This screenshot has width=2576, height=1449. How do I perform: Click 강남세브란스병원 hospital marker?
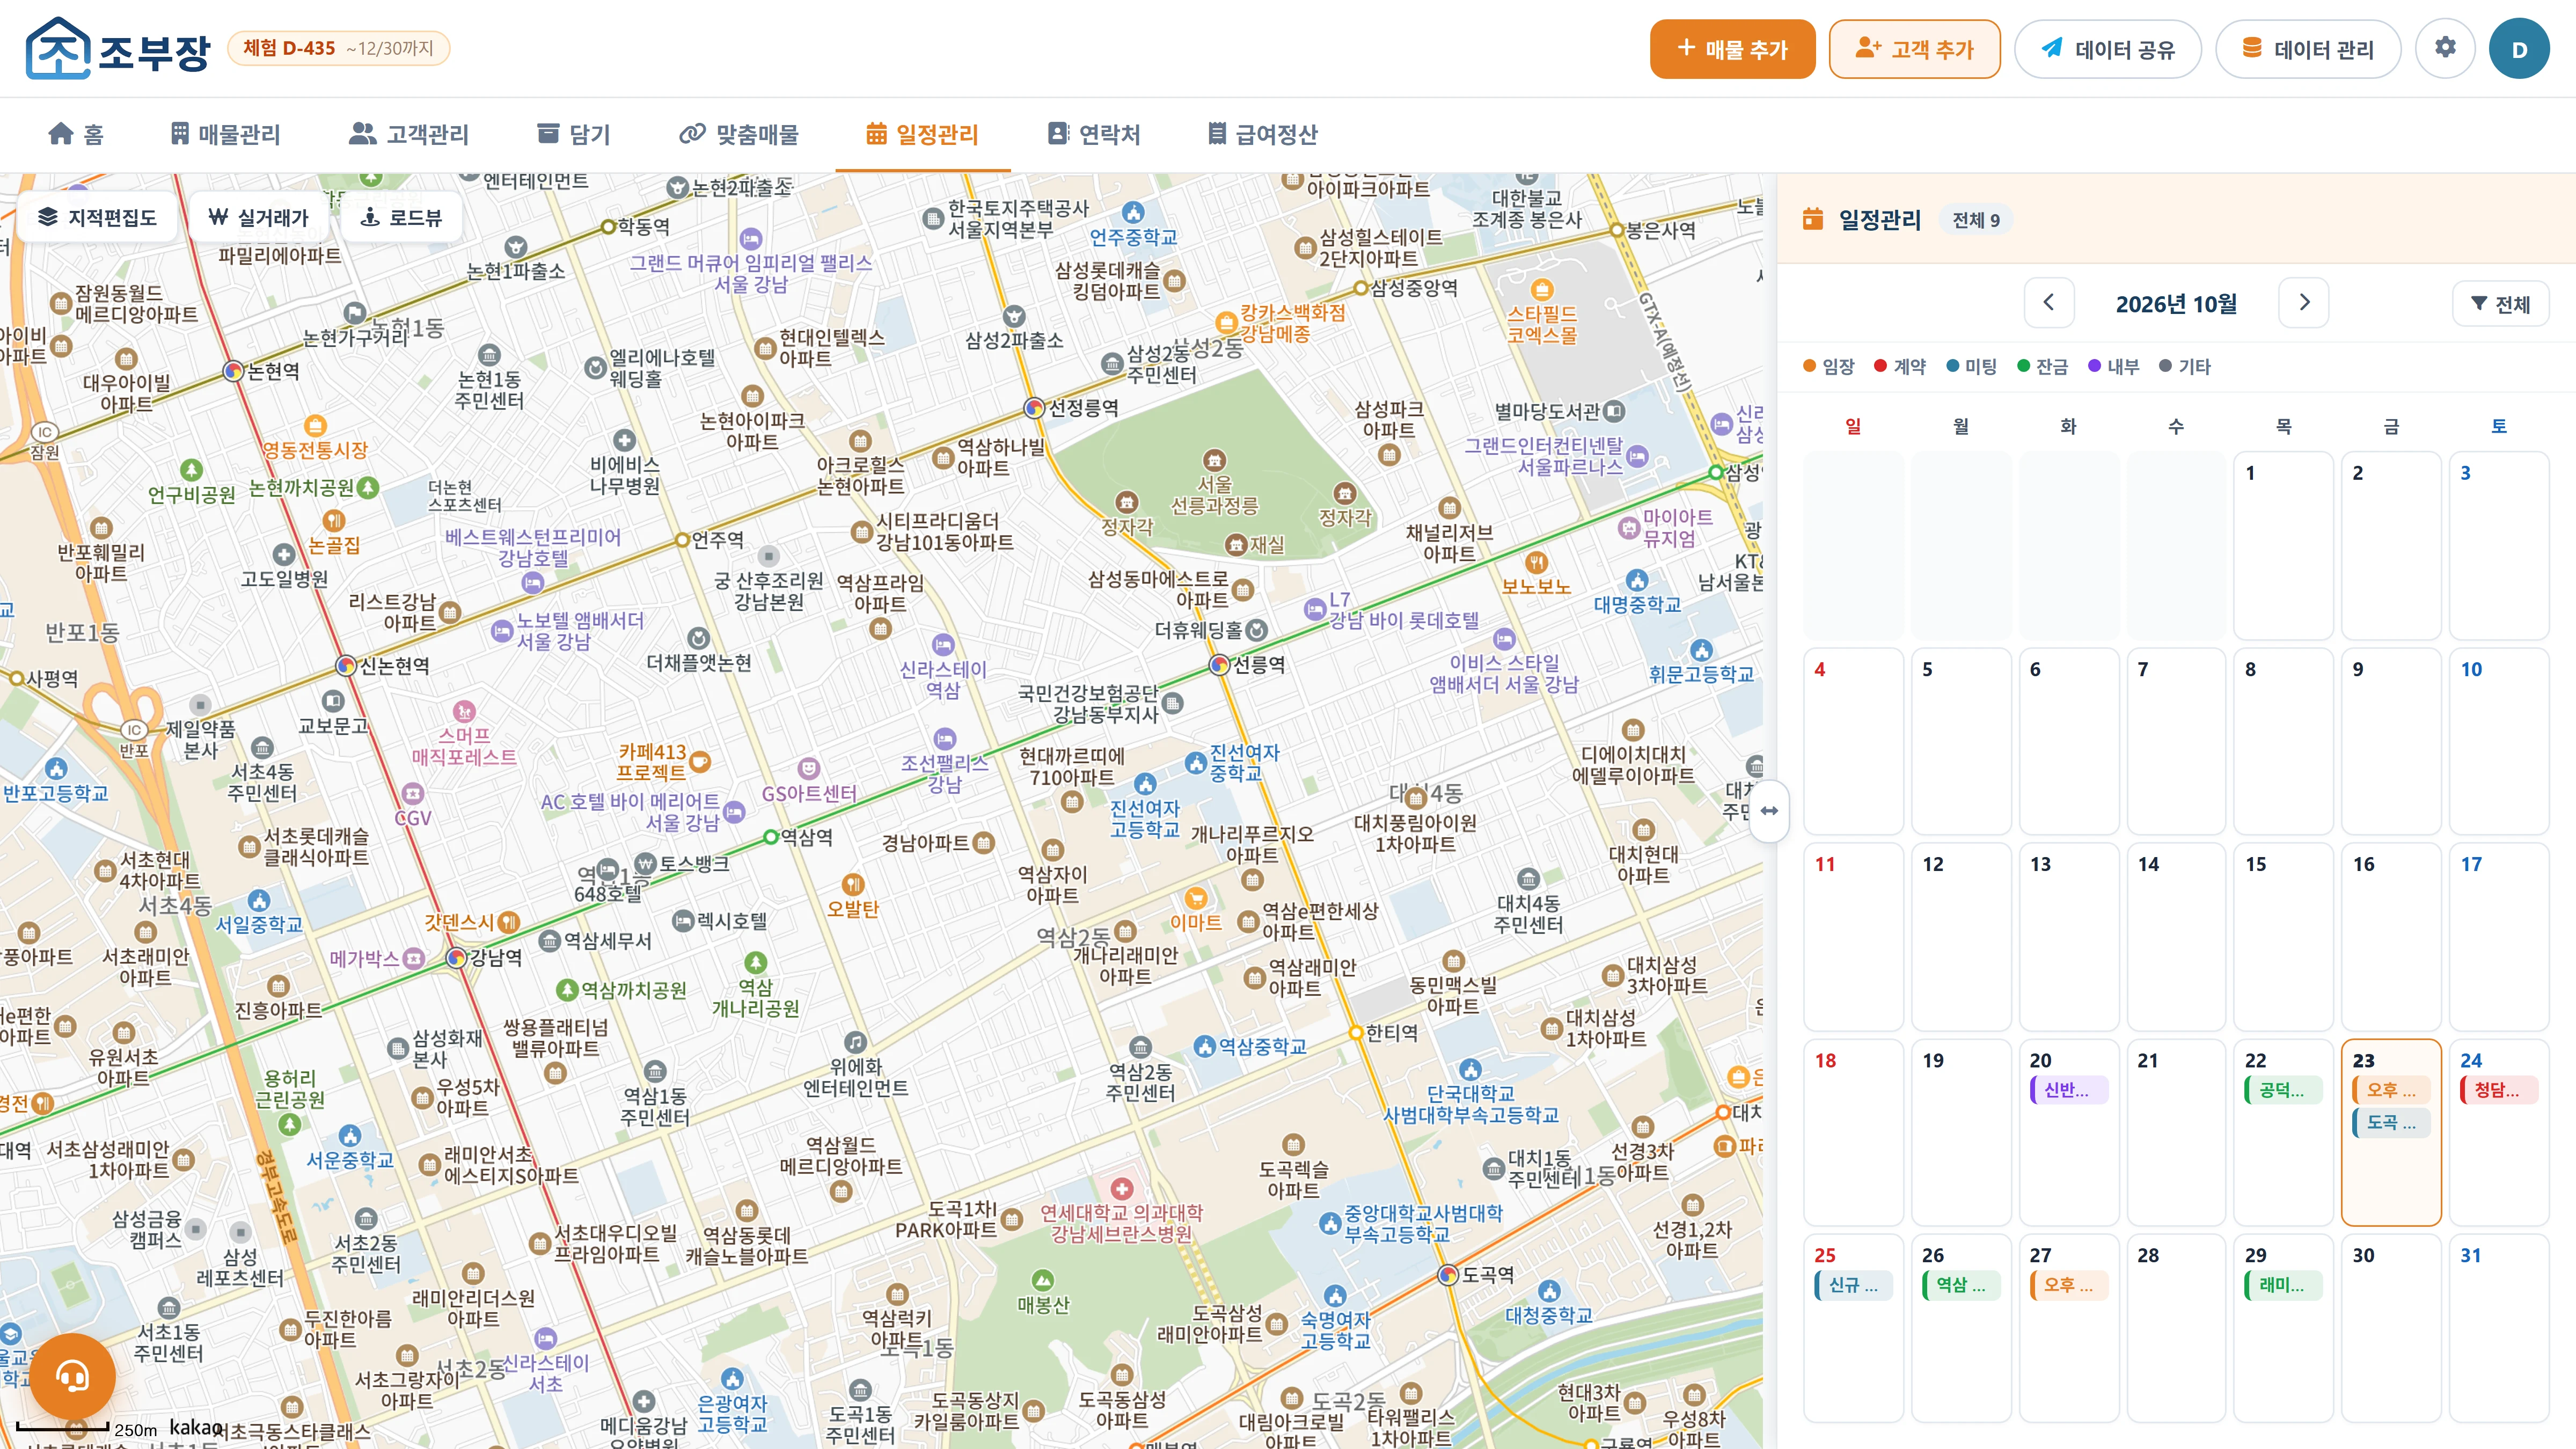coord(1121,1189)
